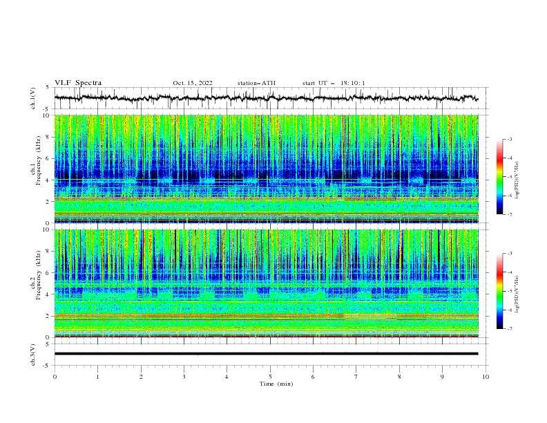Image resolution: width=547 pixels, height=423 pixels.
Task: Click the "VLF Spectra" title text
Action: point(78,83)
